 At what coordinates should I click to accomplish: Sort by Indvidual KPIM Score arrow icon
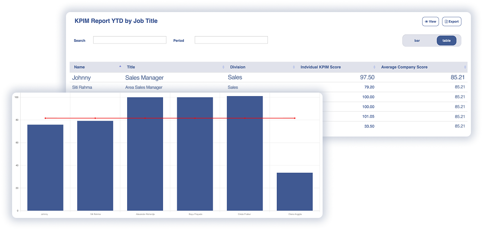[374, 67]
